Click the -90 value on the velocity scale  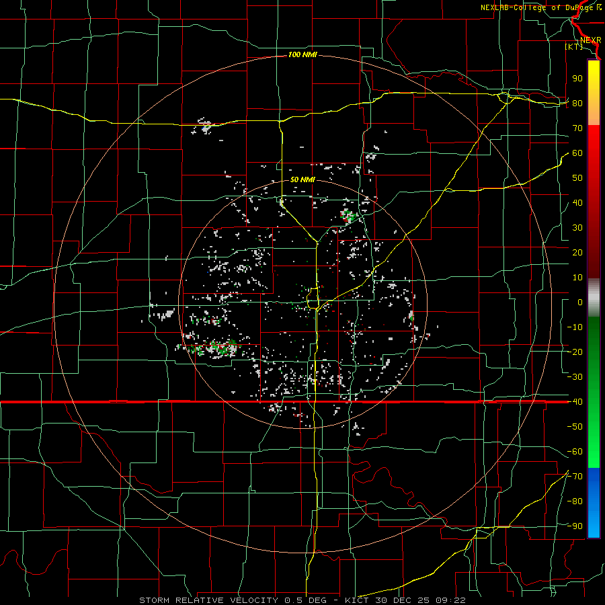click(x=575, y=526)
